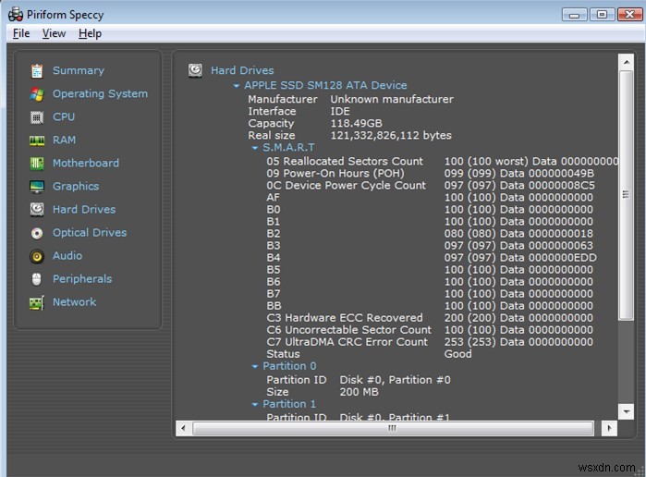Collapse the S.M.A.R.T section
Viewport: 646px width, 477px height.
(255, 148)
